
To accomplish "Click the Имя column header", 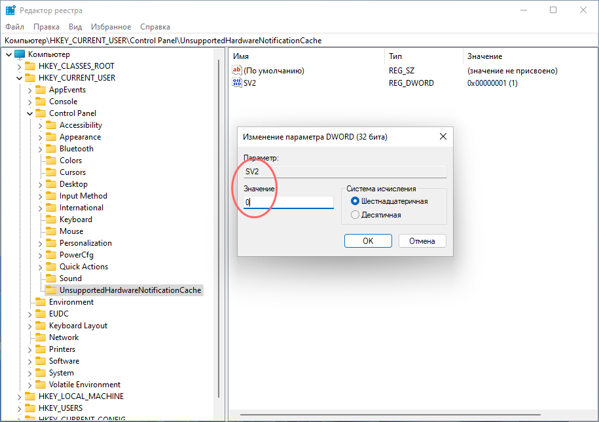I will coord(307,56).
